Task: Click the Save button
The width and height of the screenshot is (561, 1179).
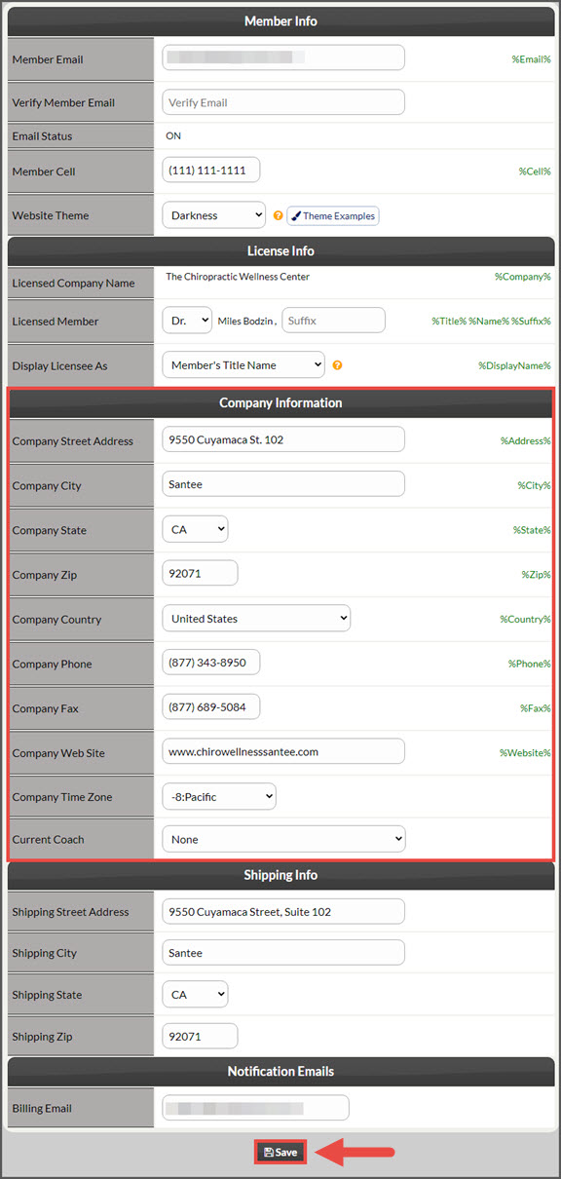Action: click(280, 1152)
